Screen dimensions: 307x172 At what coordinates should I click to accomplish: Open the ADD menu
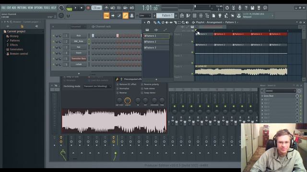tap(14, 8)
